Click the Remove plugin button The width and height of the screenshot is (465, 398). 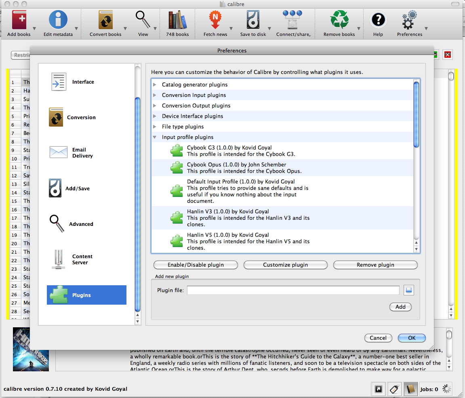click(x=375, y=265)
